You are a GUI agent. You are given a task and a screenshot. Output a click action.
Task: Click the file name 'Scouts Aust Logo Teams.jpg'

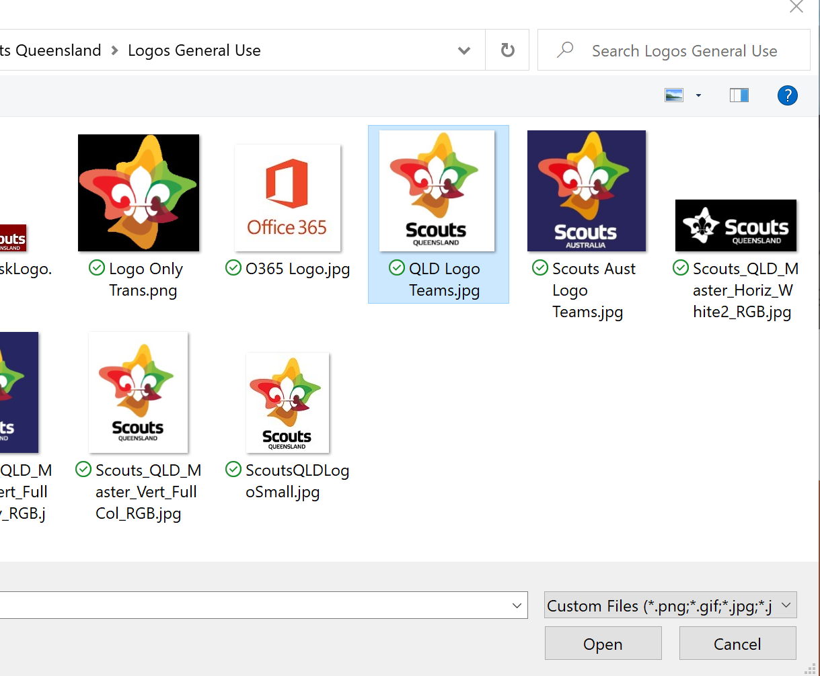(x=594, y=290)
